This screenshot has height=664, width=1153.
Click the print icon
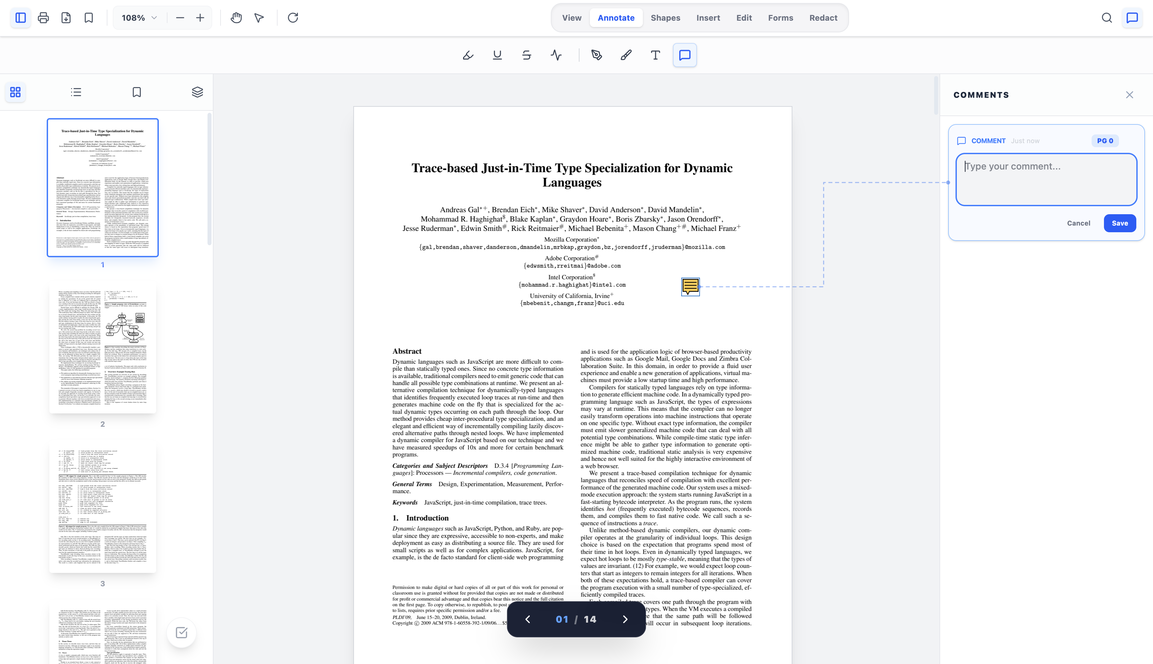click(43, 18)
